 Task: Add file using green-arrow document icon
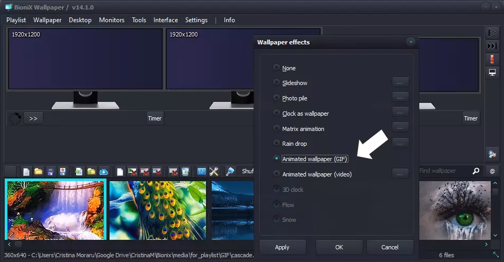click(x=79, y=172)
